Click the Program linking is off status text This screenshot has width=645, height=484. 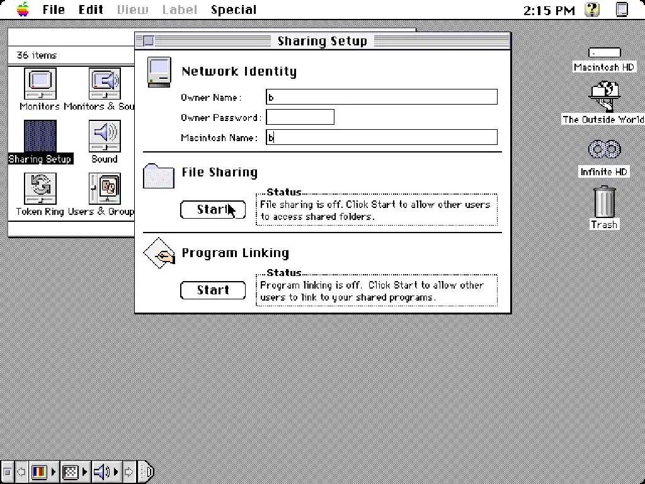coord(372,291)
